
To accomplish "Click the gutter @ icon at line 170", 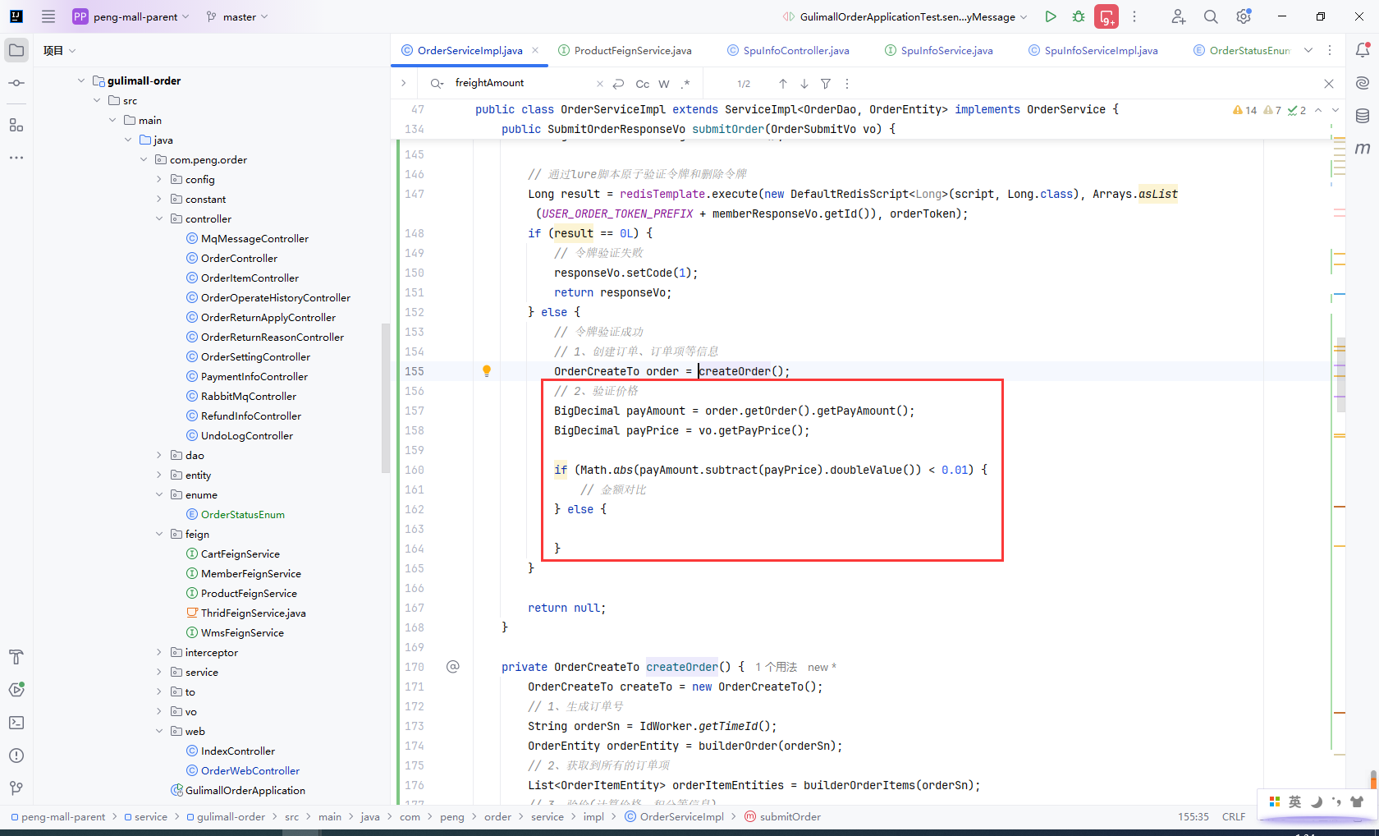I will tap(453, 667).
